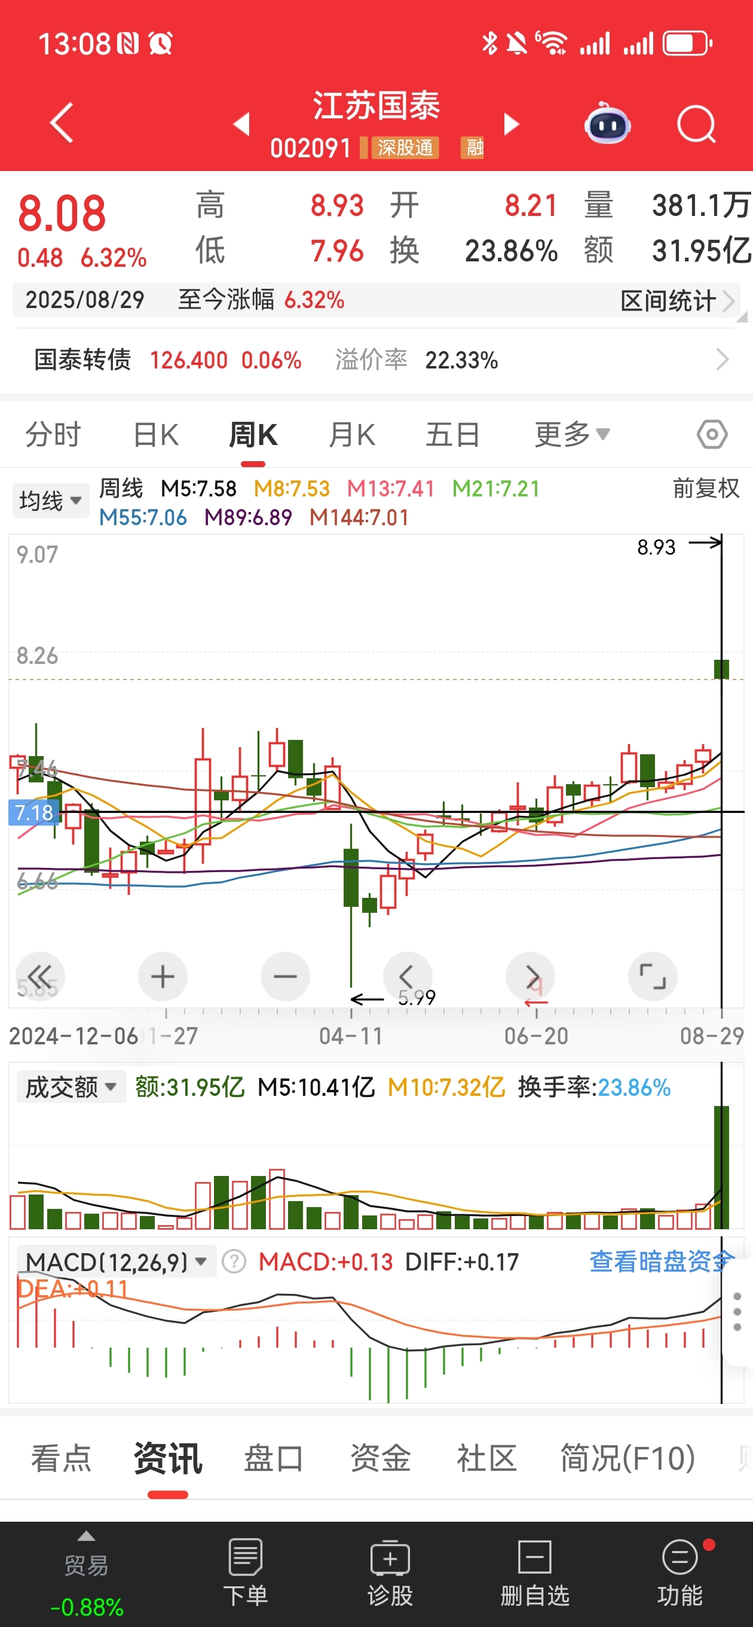Zoom out the chart with minus button
Image resolution: width=753 pixels, height=1627 pixels.
click(284, 976)
